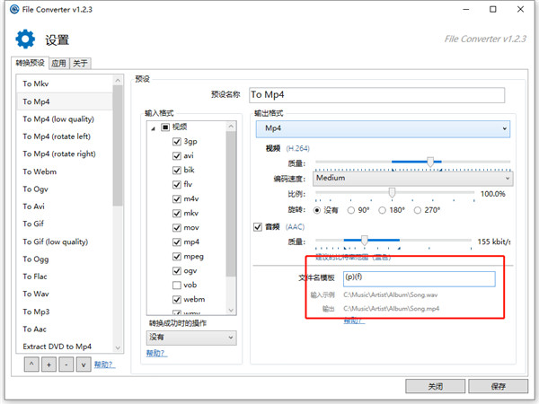
Task: Select the 90° rotation option
Action: [351, 210]
